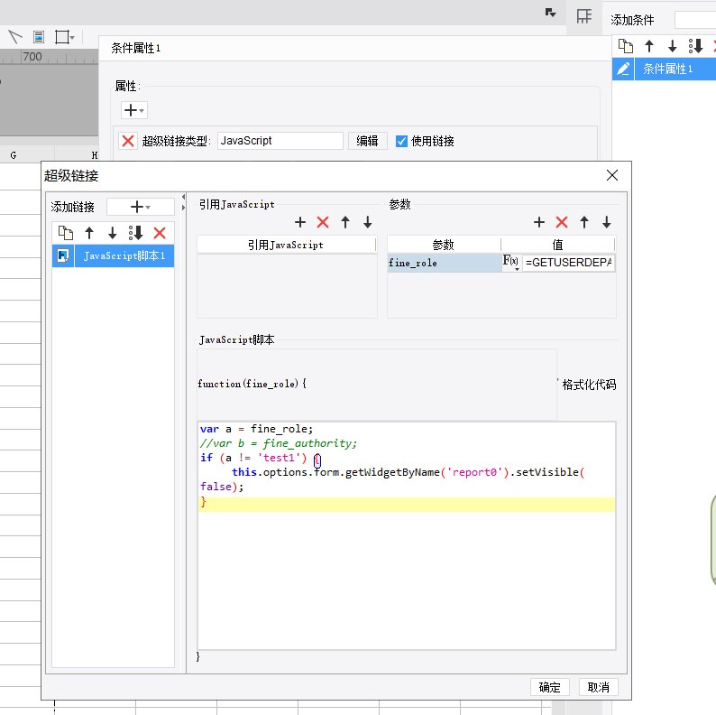The image size is (716, 715).
Task: Open the F(x) formula type dropdown
Action: 511,263
